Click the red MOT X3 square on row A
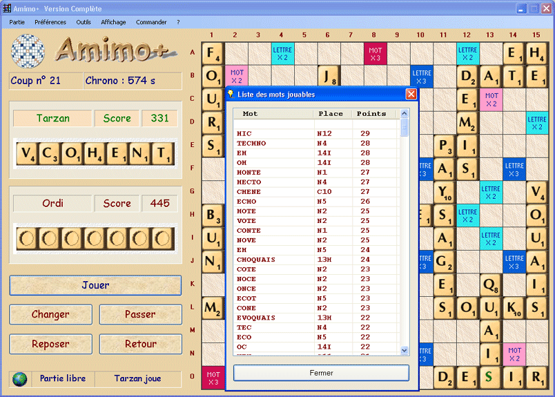This screenshot has width=555, height=397. [x=376, y=53]
